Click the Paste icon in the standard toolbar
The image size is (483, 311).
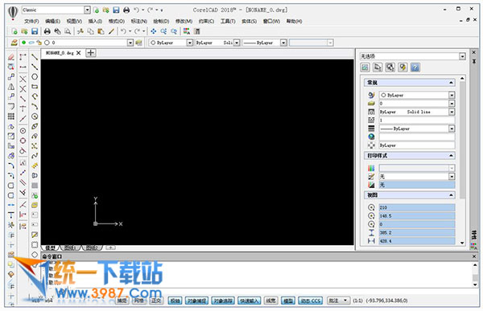(101, 31)
